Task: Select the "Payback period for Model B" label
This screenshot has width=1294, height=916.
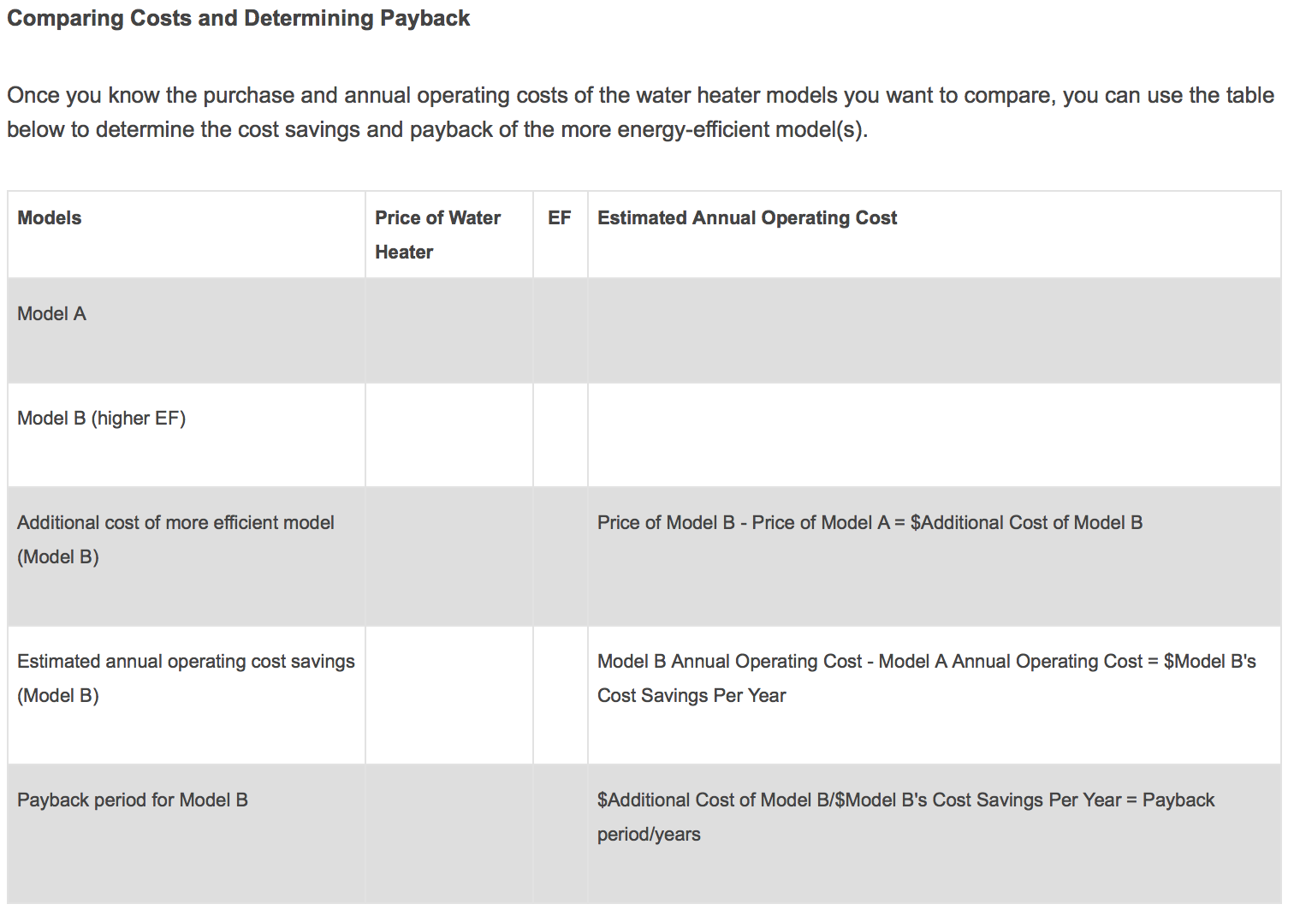Action: pos(133,800)
